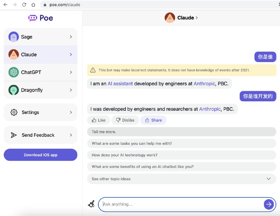Go to the browser home icon
Image resolution: width=280 pixels, height=216 pixels.
coord(33,5)
